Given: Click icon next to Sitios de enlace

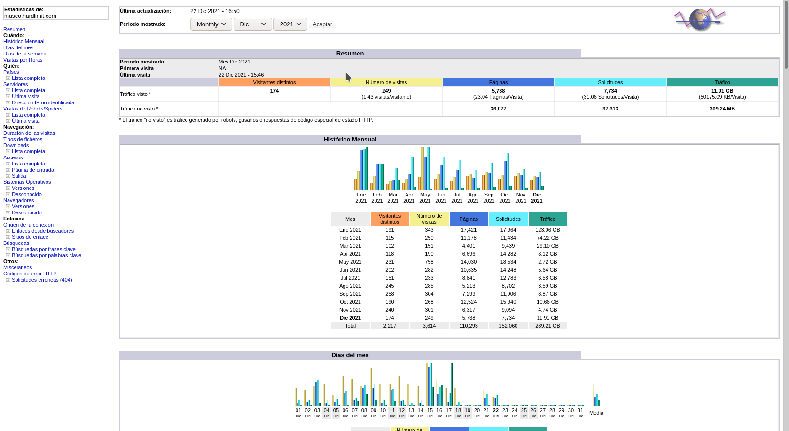Looking at the screenshot, I should coord(8,237).
